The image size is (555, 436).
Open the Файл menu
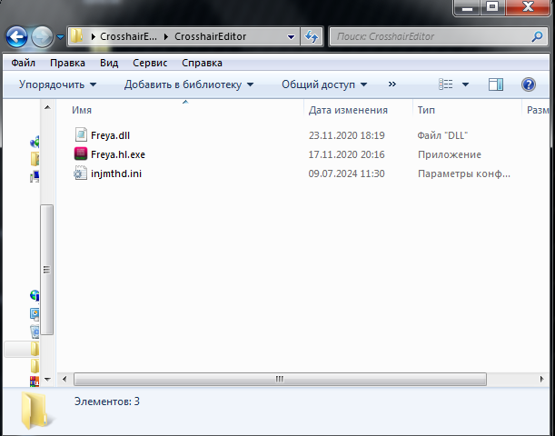pos(24,64)
